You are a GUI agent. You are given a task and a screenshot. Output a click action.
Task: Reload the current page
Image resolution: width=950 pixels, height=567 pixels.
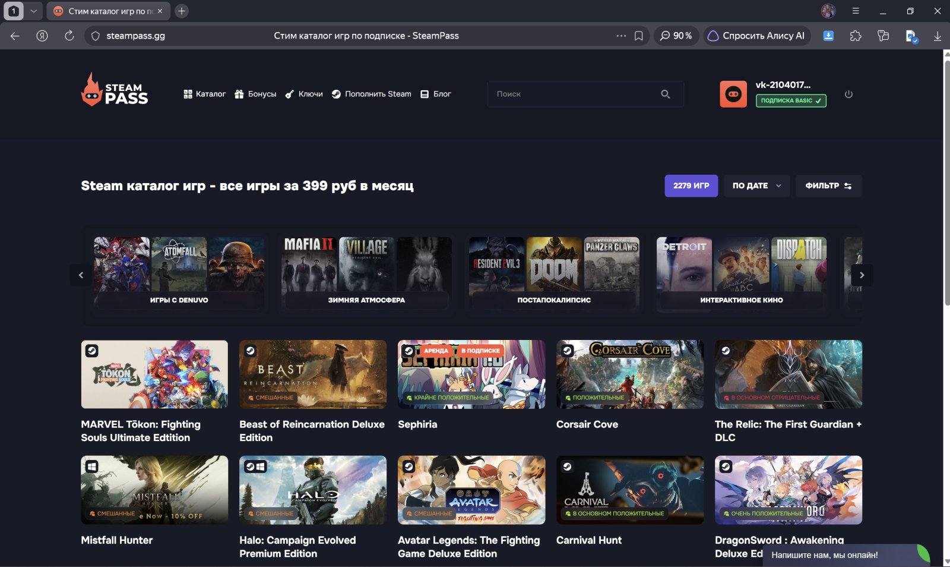69,36
